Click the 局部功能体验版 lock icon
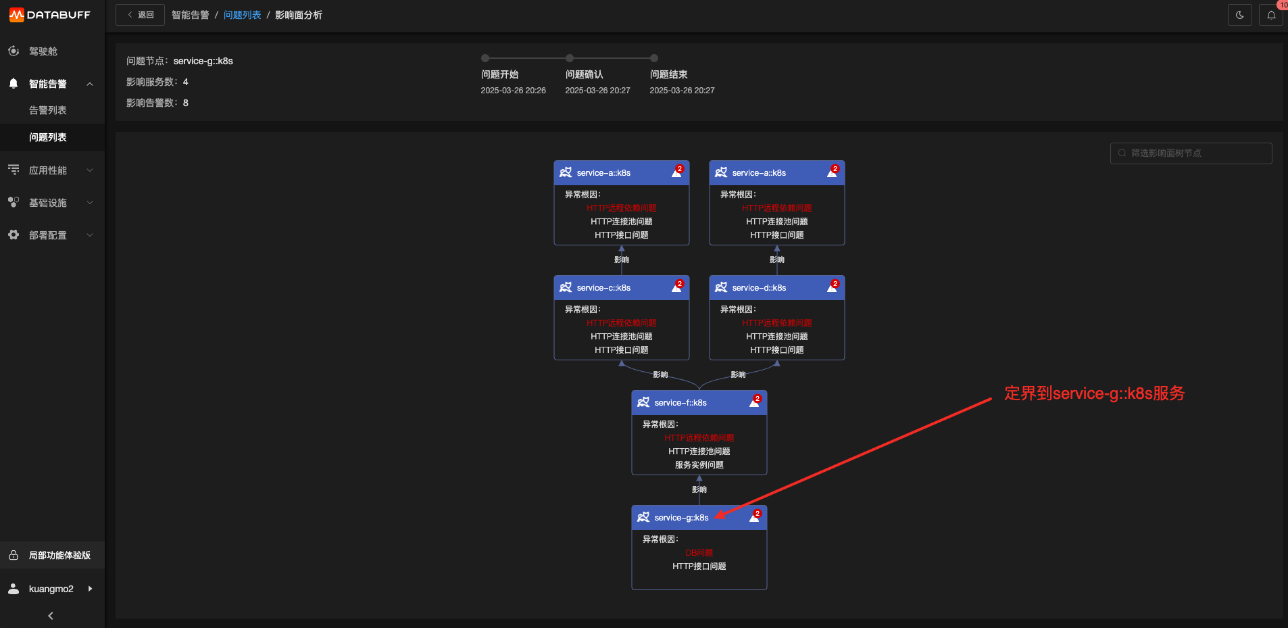The height and width of the screenshot is (628, 1288). (x=14, y=555)
